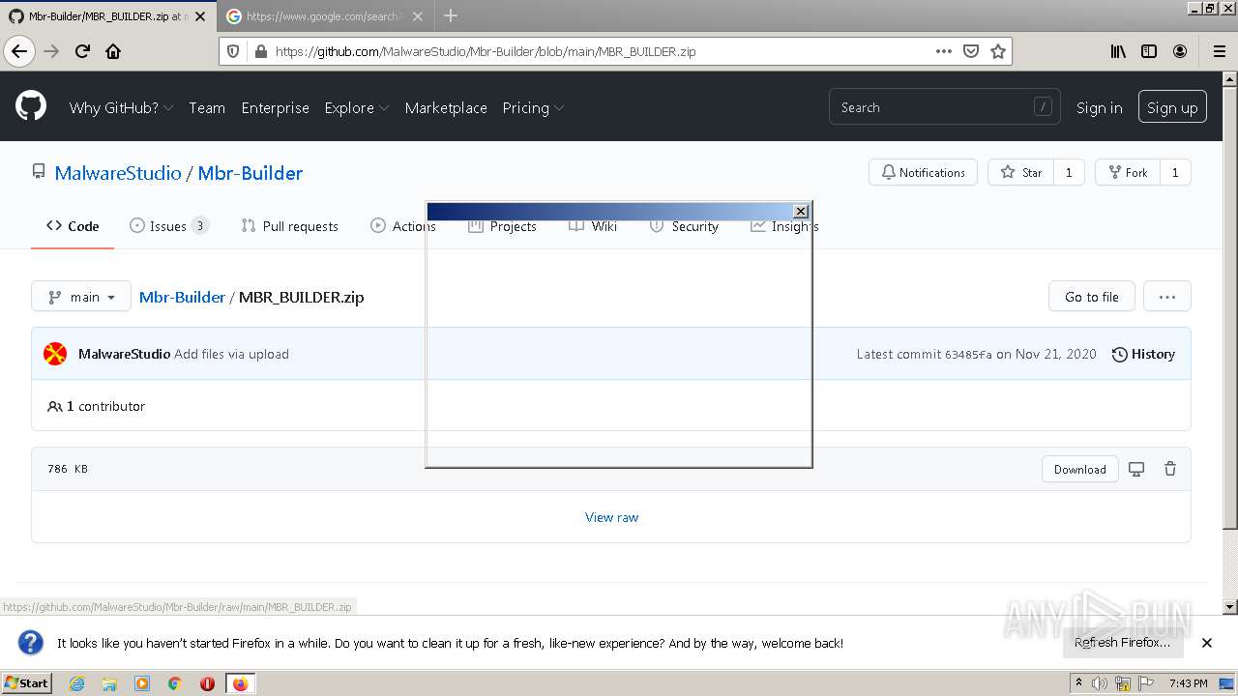Open the Team menu item

click(207, 107)
